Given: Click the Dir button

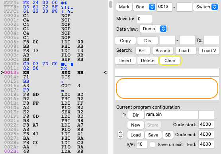Looking at the screenshot, I should [136, 115].
